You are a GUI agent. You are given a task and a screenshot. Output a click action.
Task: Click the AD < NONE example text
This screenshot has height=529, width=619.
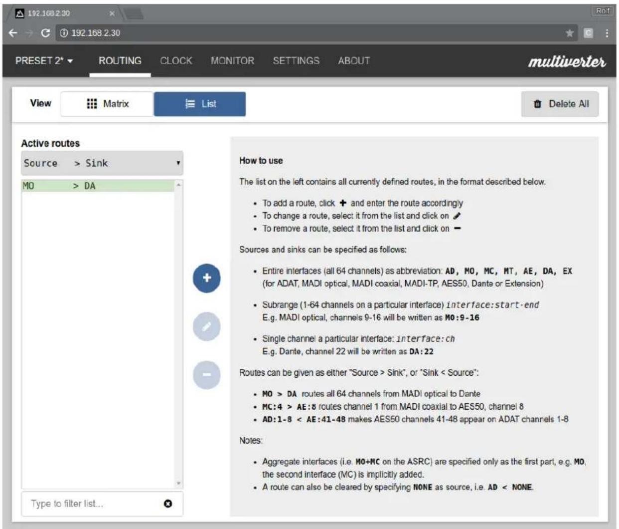pyautogui.click(x=509, y=487)
